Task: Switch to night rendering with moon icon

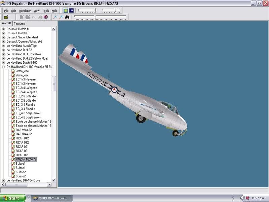Action: [x=71, y=10]
